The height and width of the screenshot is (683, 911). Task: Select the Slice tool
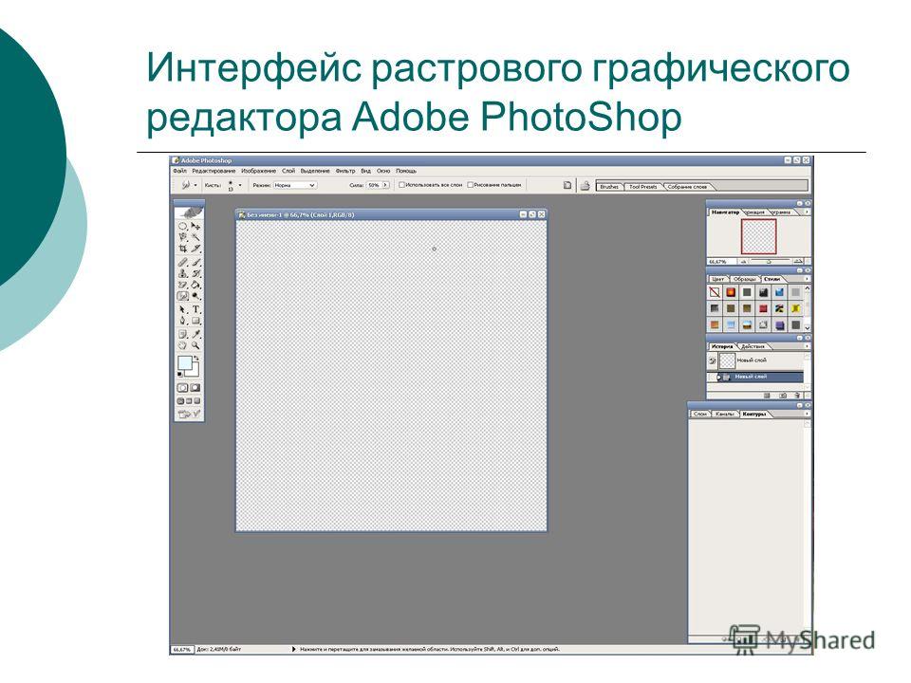[x=195, y=249]
